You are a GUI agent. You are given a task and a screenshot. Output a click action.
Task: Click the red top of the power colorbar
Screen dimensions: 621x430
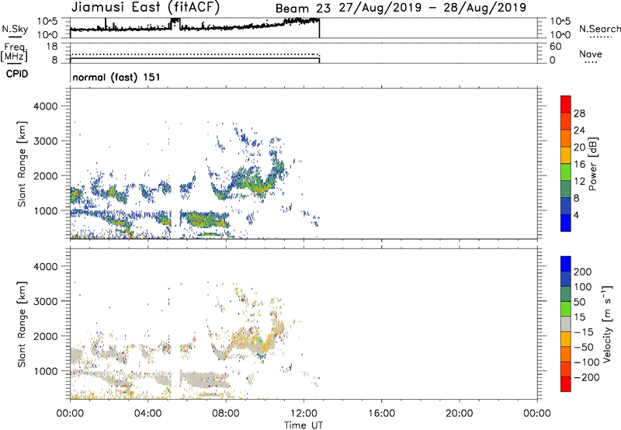(566, 104)
